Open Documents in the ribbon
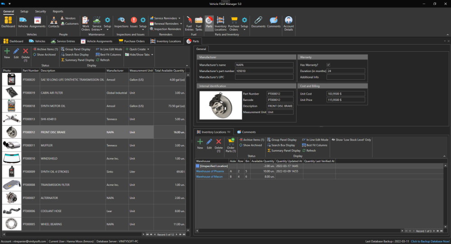Image resolution: width=451 pixels, height=244 pixels. click(258, 22)
